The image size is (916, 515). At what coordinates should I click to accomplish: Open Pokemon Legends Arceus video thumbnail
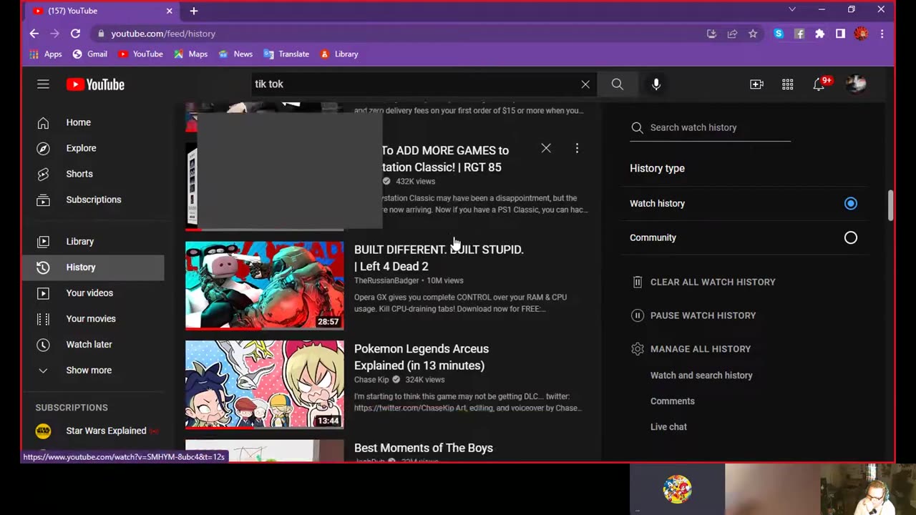(265, 384)
